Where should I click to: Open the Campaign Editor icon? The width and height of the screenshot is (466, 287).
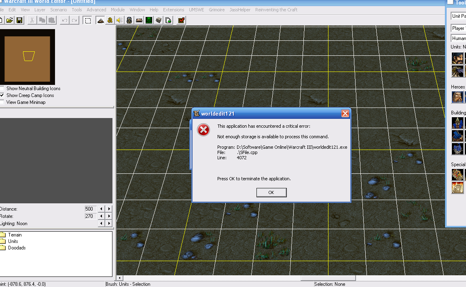[x=139, y=20]
